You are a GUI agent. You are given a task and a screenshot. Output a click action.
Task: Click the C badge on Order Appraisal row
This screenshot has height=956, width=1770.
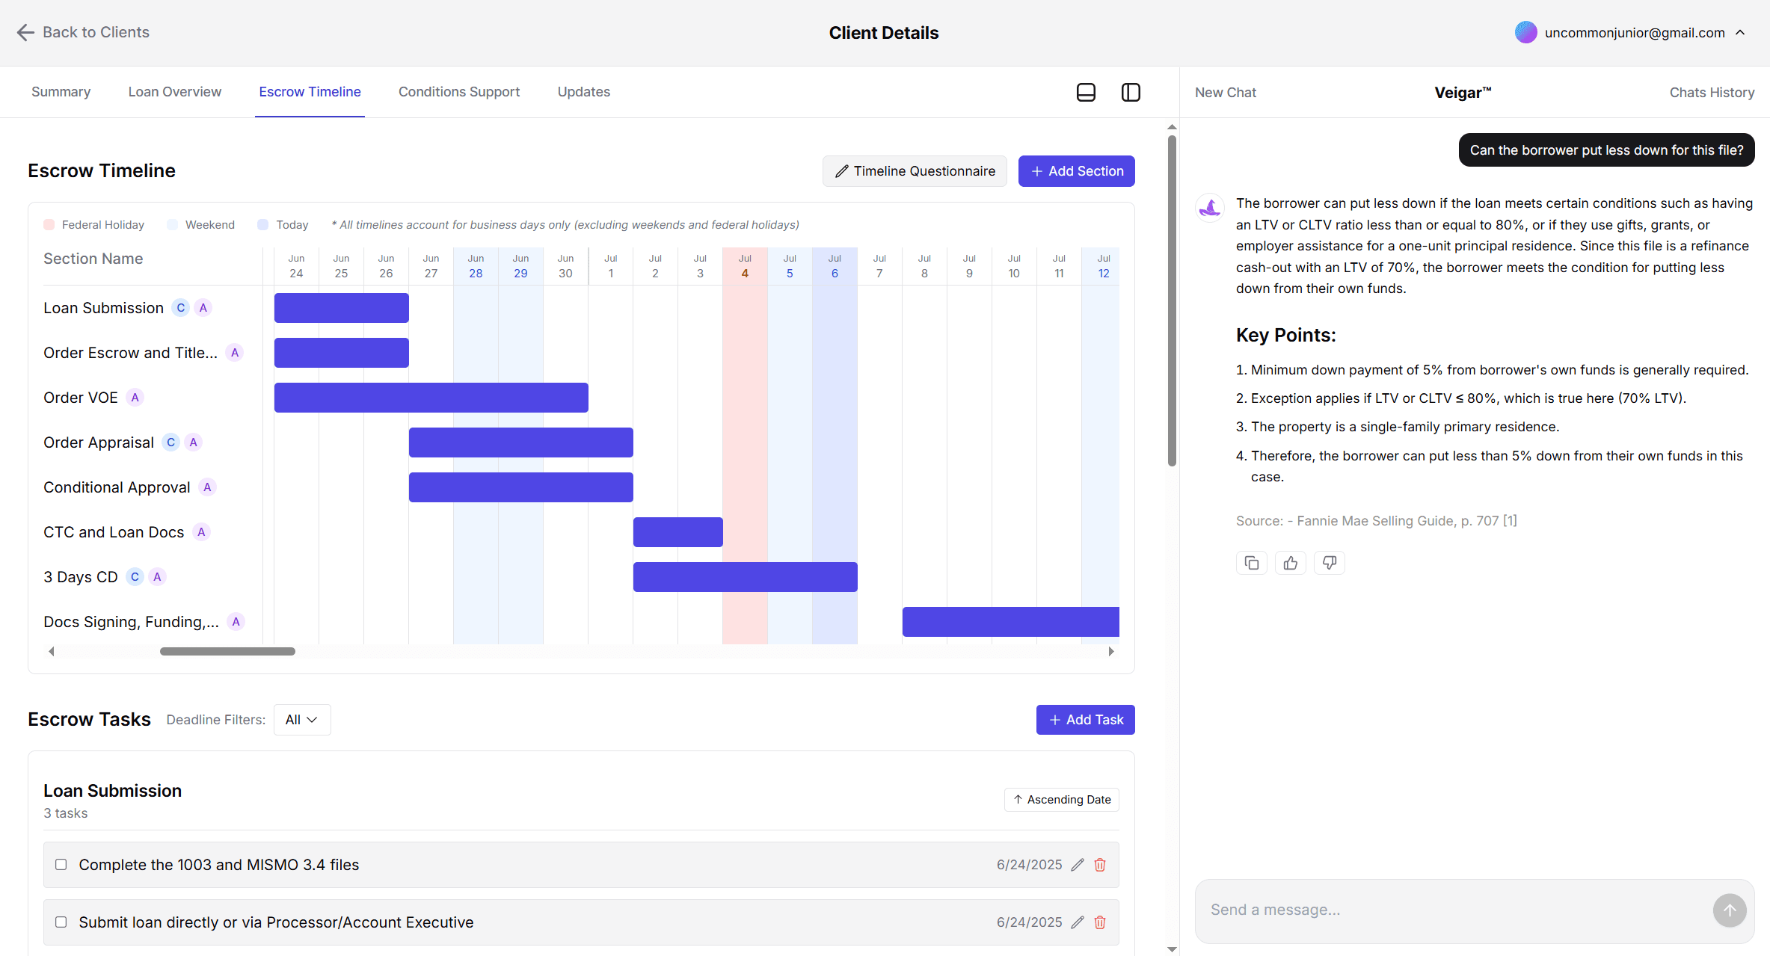(171, 442)
